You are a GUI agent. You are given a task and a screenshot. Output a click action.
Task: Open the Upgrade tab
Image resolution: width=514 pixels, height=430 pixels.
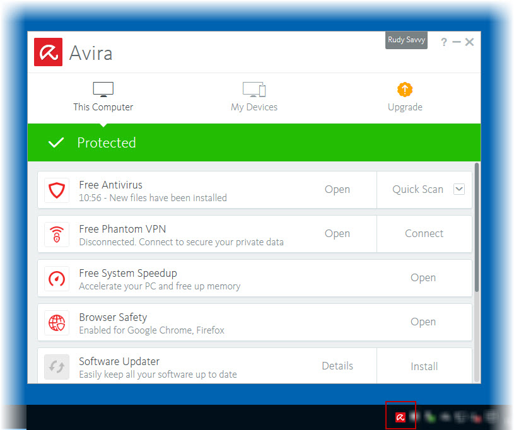405,97
